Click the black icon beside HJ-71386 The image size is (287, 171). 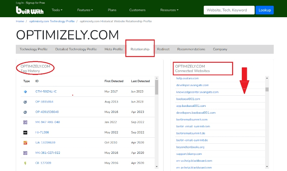coord(25,132)
